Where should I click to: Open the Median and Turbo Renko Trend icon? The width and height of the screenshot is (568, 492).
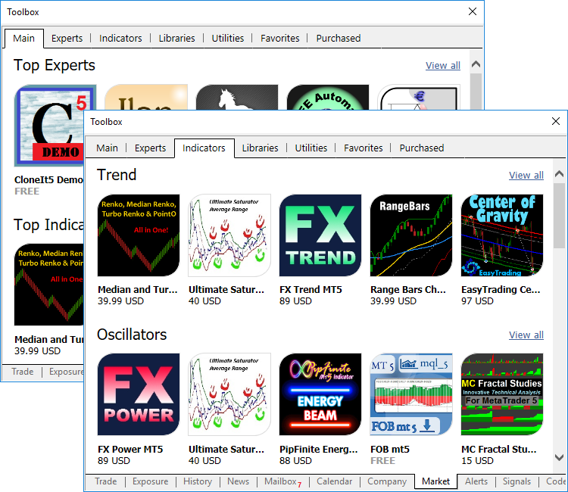click(x=139, y=235)
